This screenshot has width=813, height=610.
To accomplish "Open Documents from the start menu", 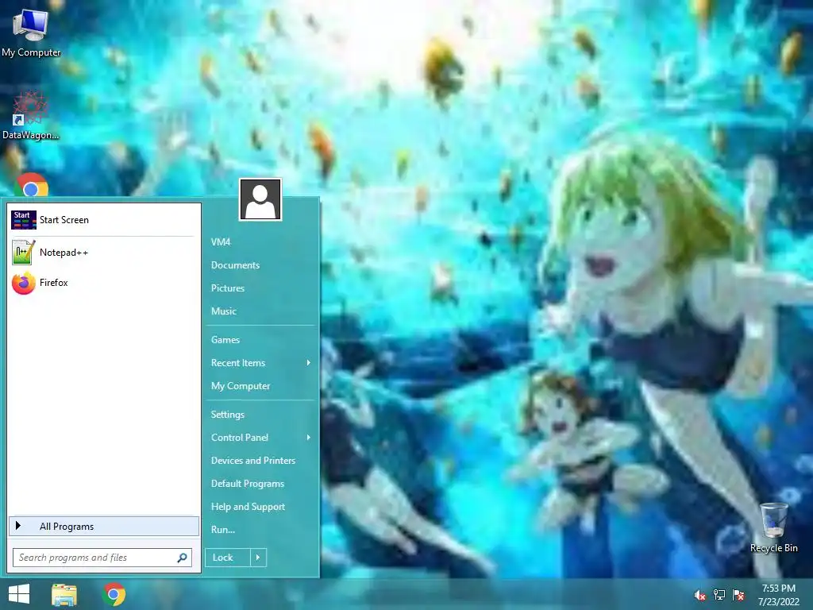I will [235, 265].
